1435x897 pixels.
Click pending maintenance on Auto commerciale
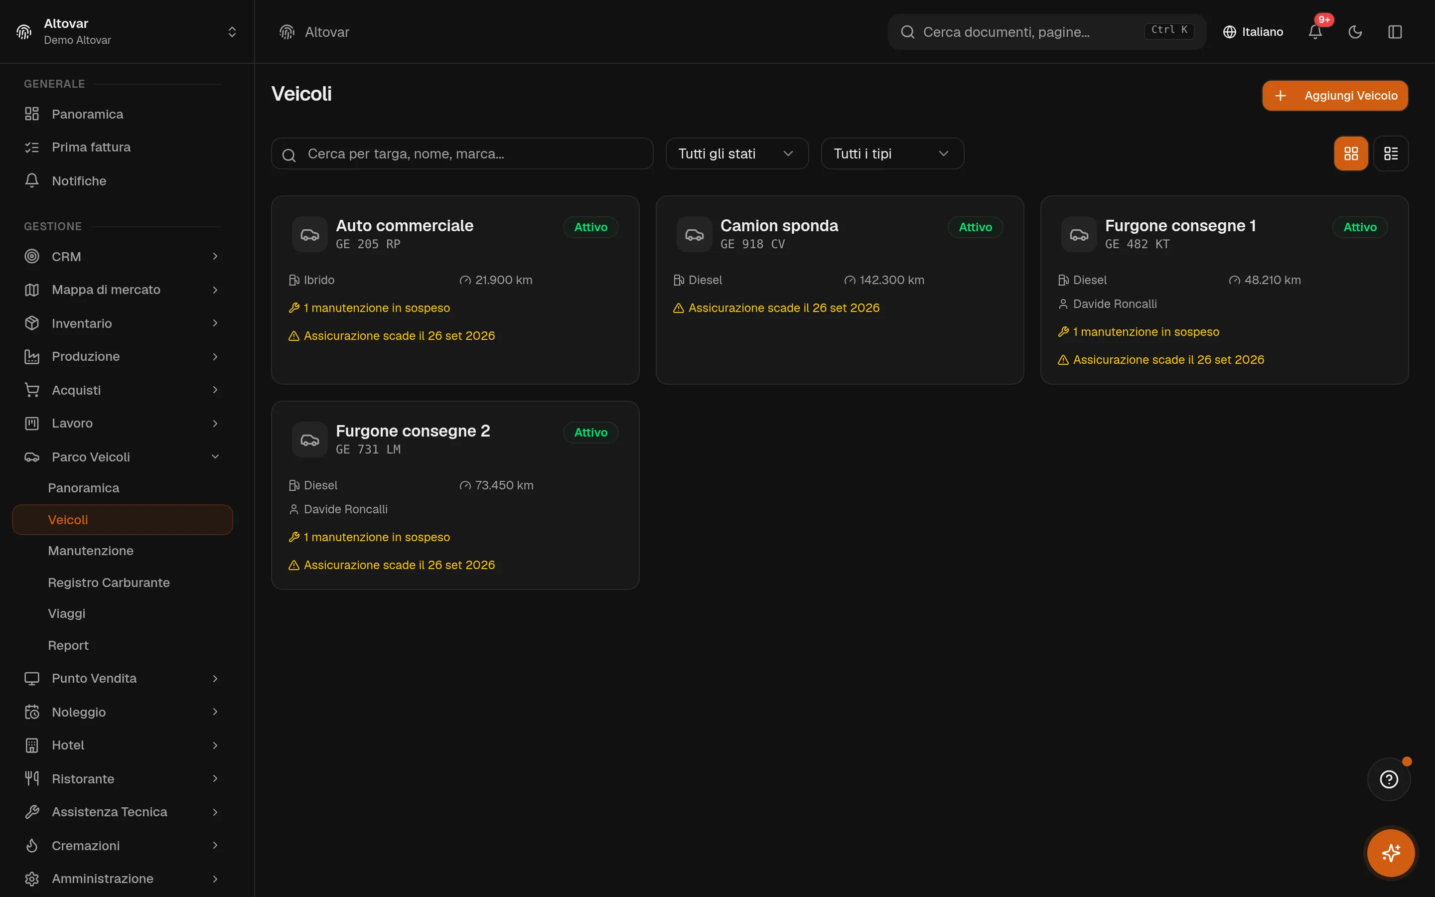369,308
